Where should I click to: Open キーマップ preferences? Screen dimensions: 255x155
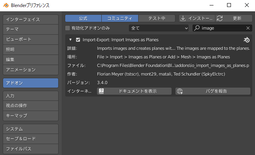(31, 116)
